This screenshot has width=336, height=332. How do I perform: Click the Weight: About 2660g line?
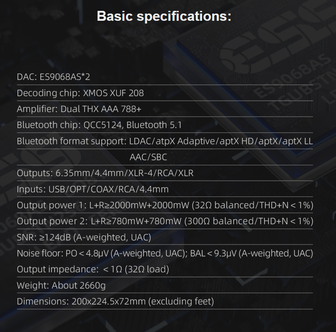coord(61,285)
